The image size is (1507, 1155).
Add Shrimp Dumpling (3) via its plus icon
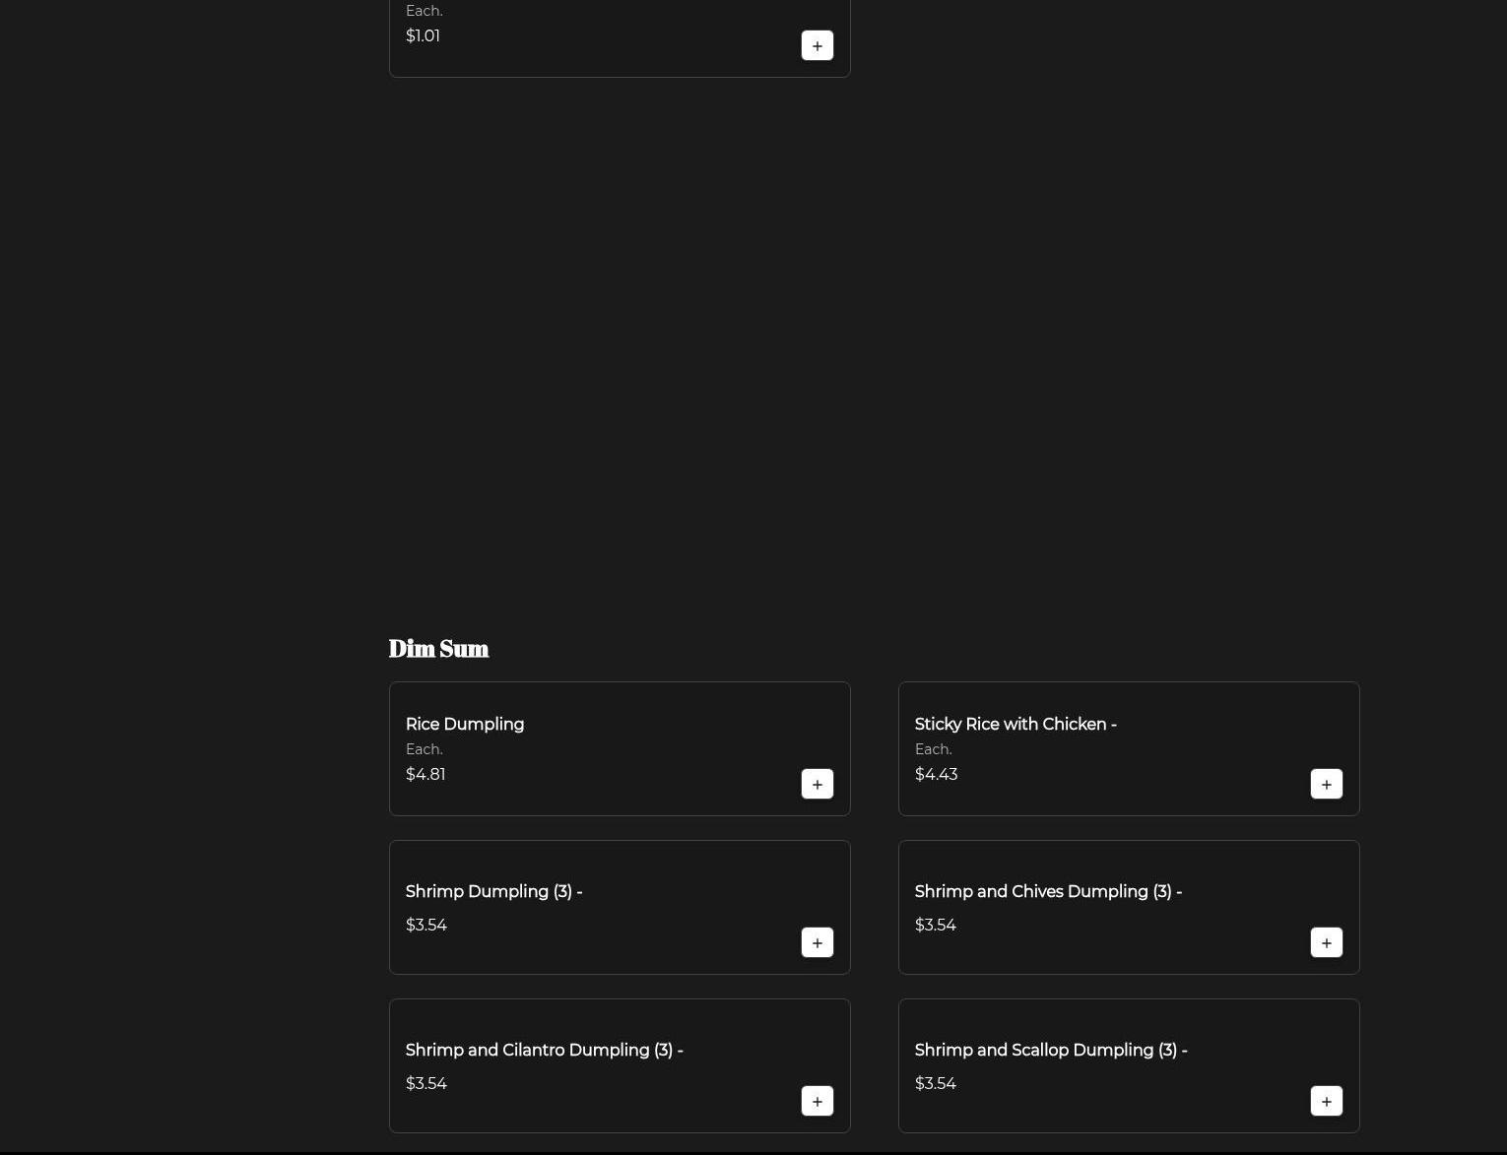[817, 942]
